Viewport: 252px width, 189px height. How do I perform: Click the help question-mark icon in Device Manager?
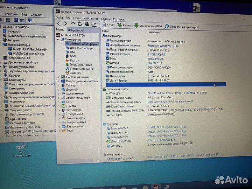[x=16, y=20]
